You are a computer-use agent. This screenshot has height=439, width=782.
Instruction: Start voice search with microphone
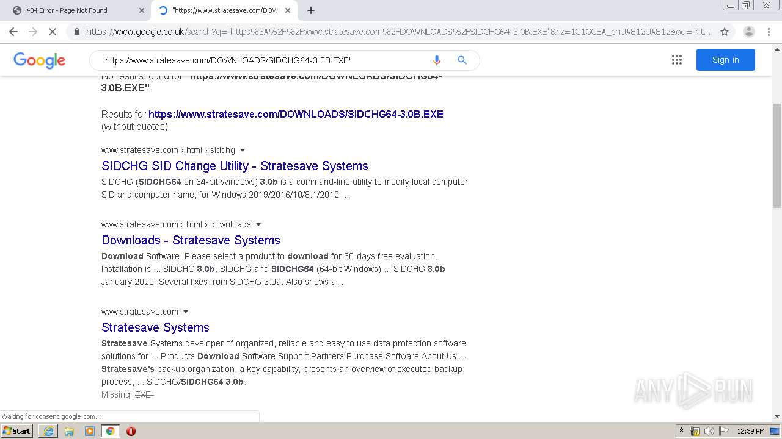(436, 60)
